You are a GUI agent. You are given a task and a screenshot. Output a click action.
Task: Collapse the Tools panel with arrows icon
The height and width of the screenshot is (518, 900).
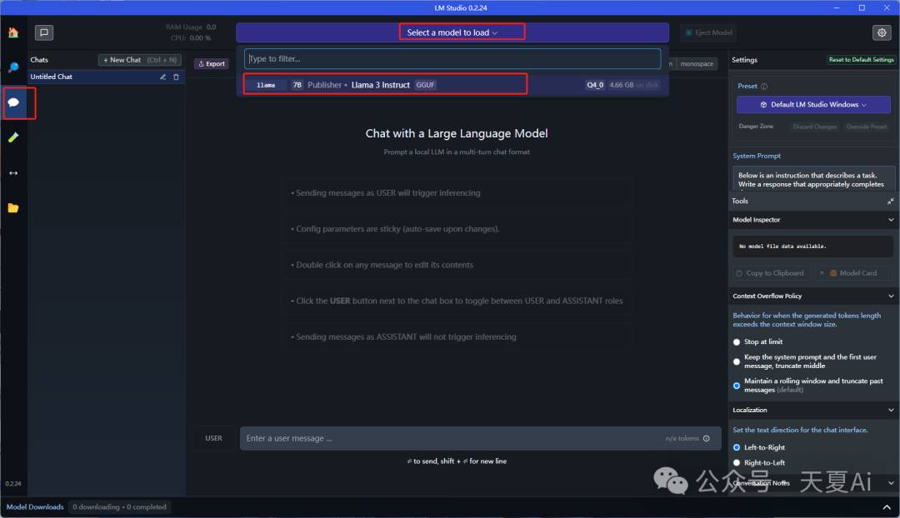pyautogui.click(x=890, y=202)
